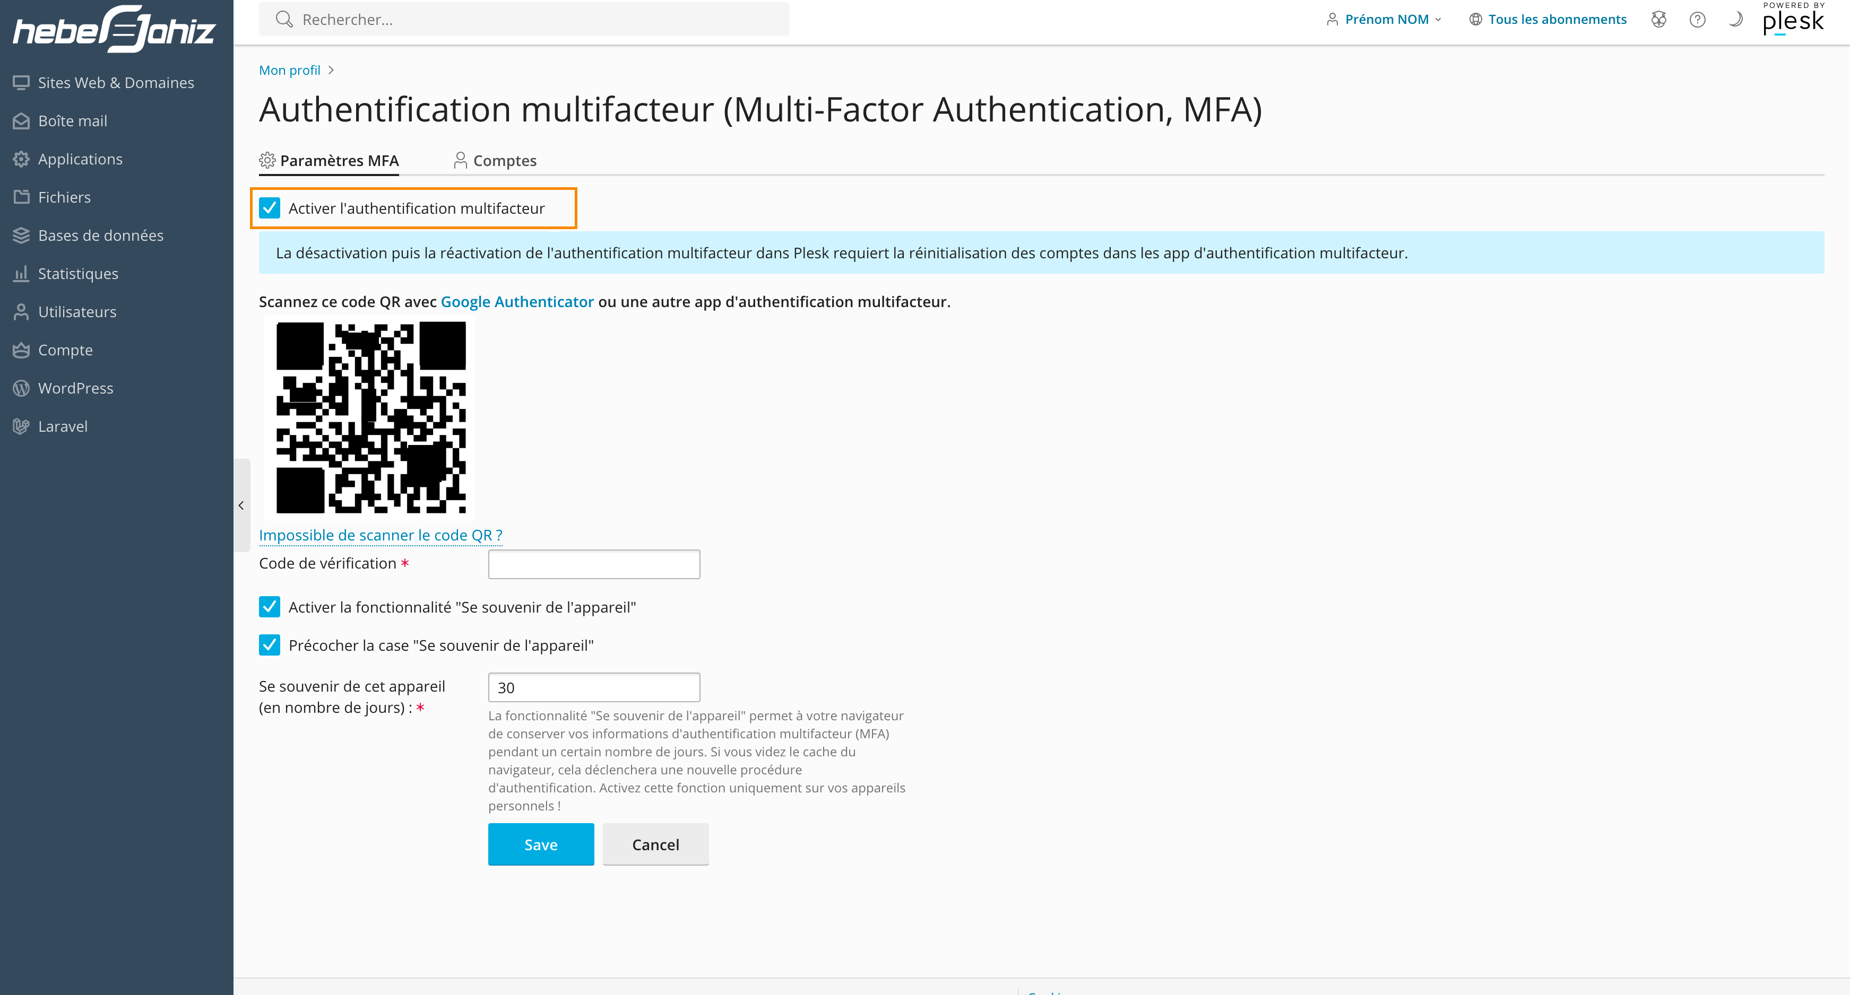The width and height of the screenshot is (1850, 995).
Task: Open the Laravel menu item
Action: point(116,426)
